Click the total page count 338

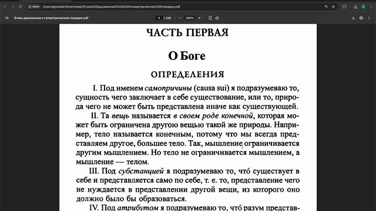169,18
